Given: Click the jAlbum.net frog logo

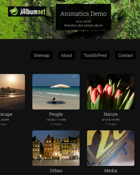Looking at the screenshot, I should [x=27, y=12].
